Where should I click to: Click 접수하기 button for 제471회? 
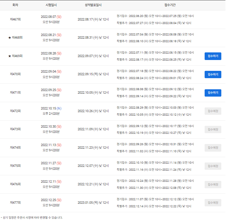213,93
